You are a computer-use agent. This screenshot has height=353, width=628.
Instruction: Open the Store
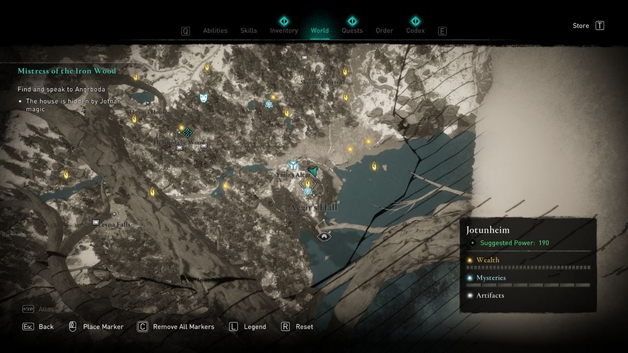point(581,26)
